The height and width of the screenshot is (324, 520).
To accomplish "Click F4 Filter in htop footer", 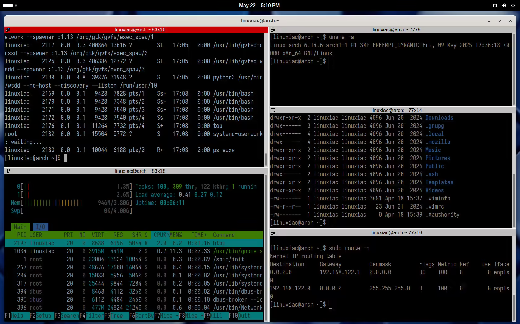I will point(92,316).
